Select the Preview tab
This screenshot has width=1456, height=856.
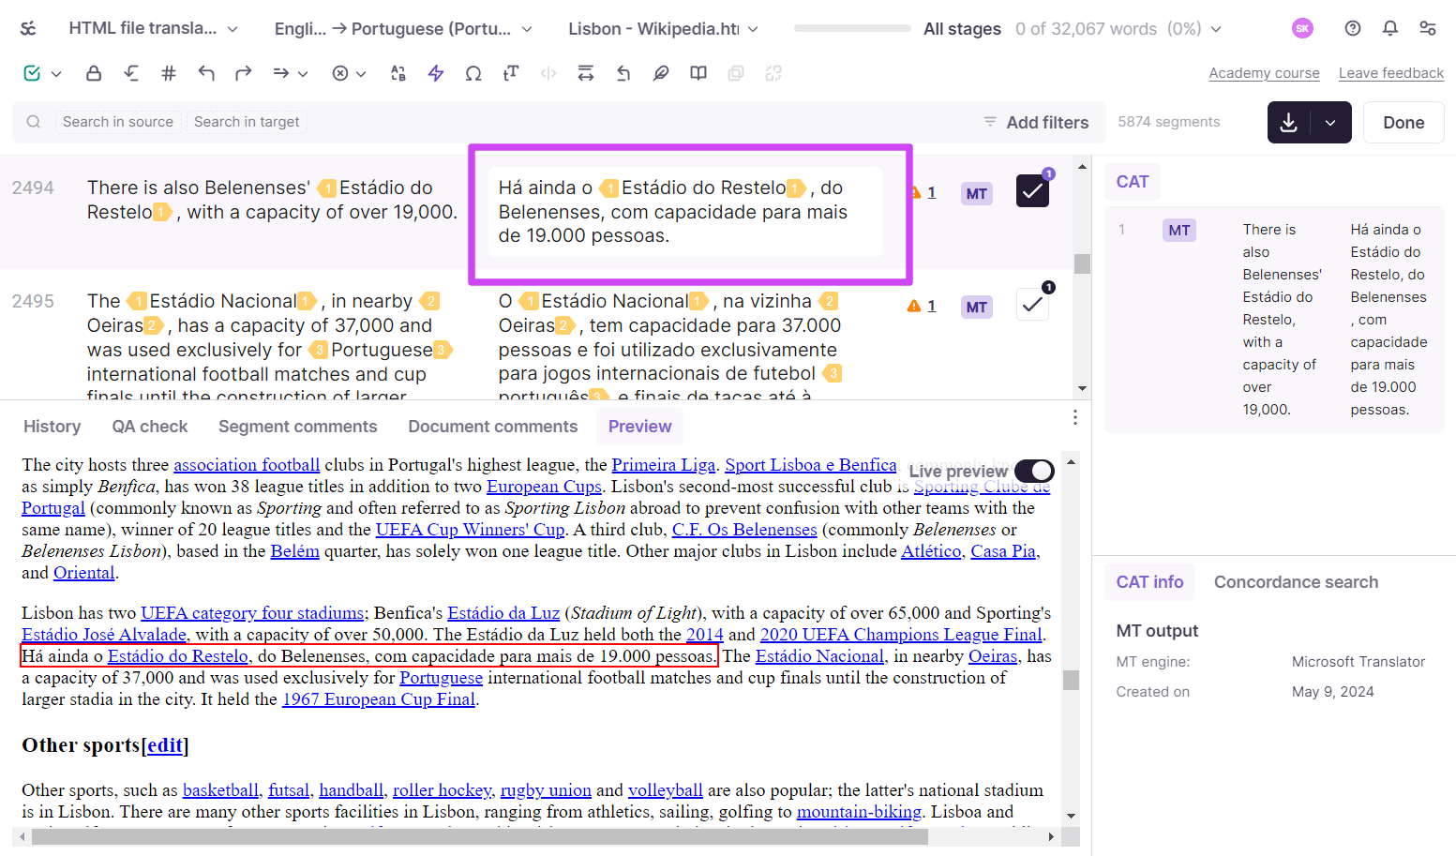click(x=639, y=427)
